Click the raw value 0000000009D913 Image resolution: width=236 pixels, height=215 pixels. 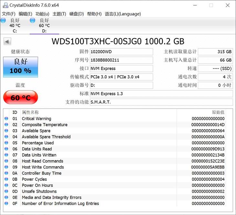pos(208,149)
